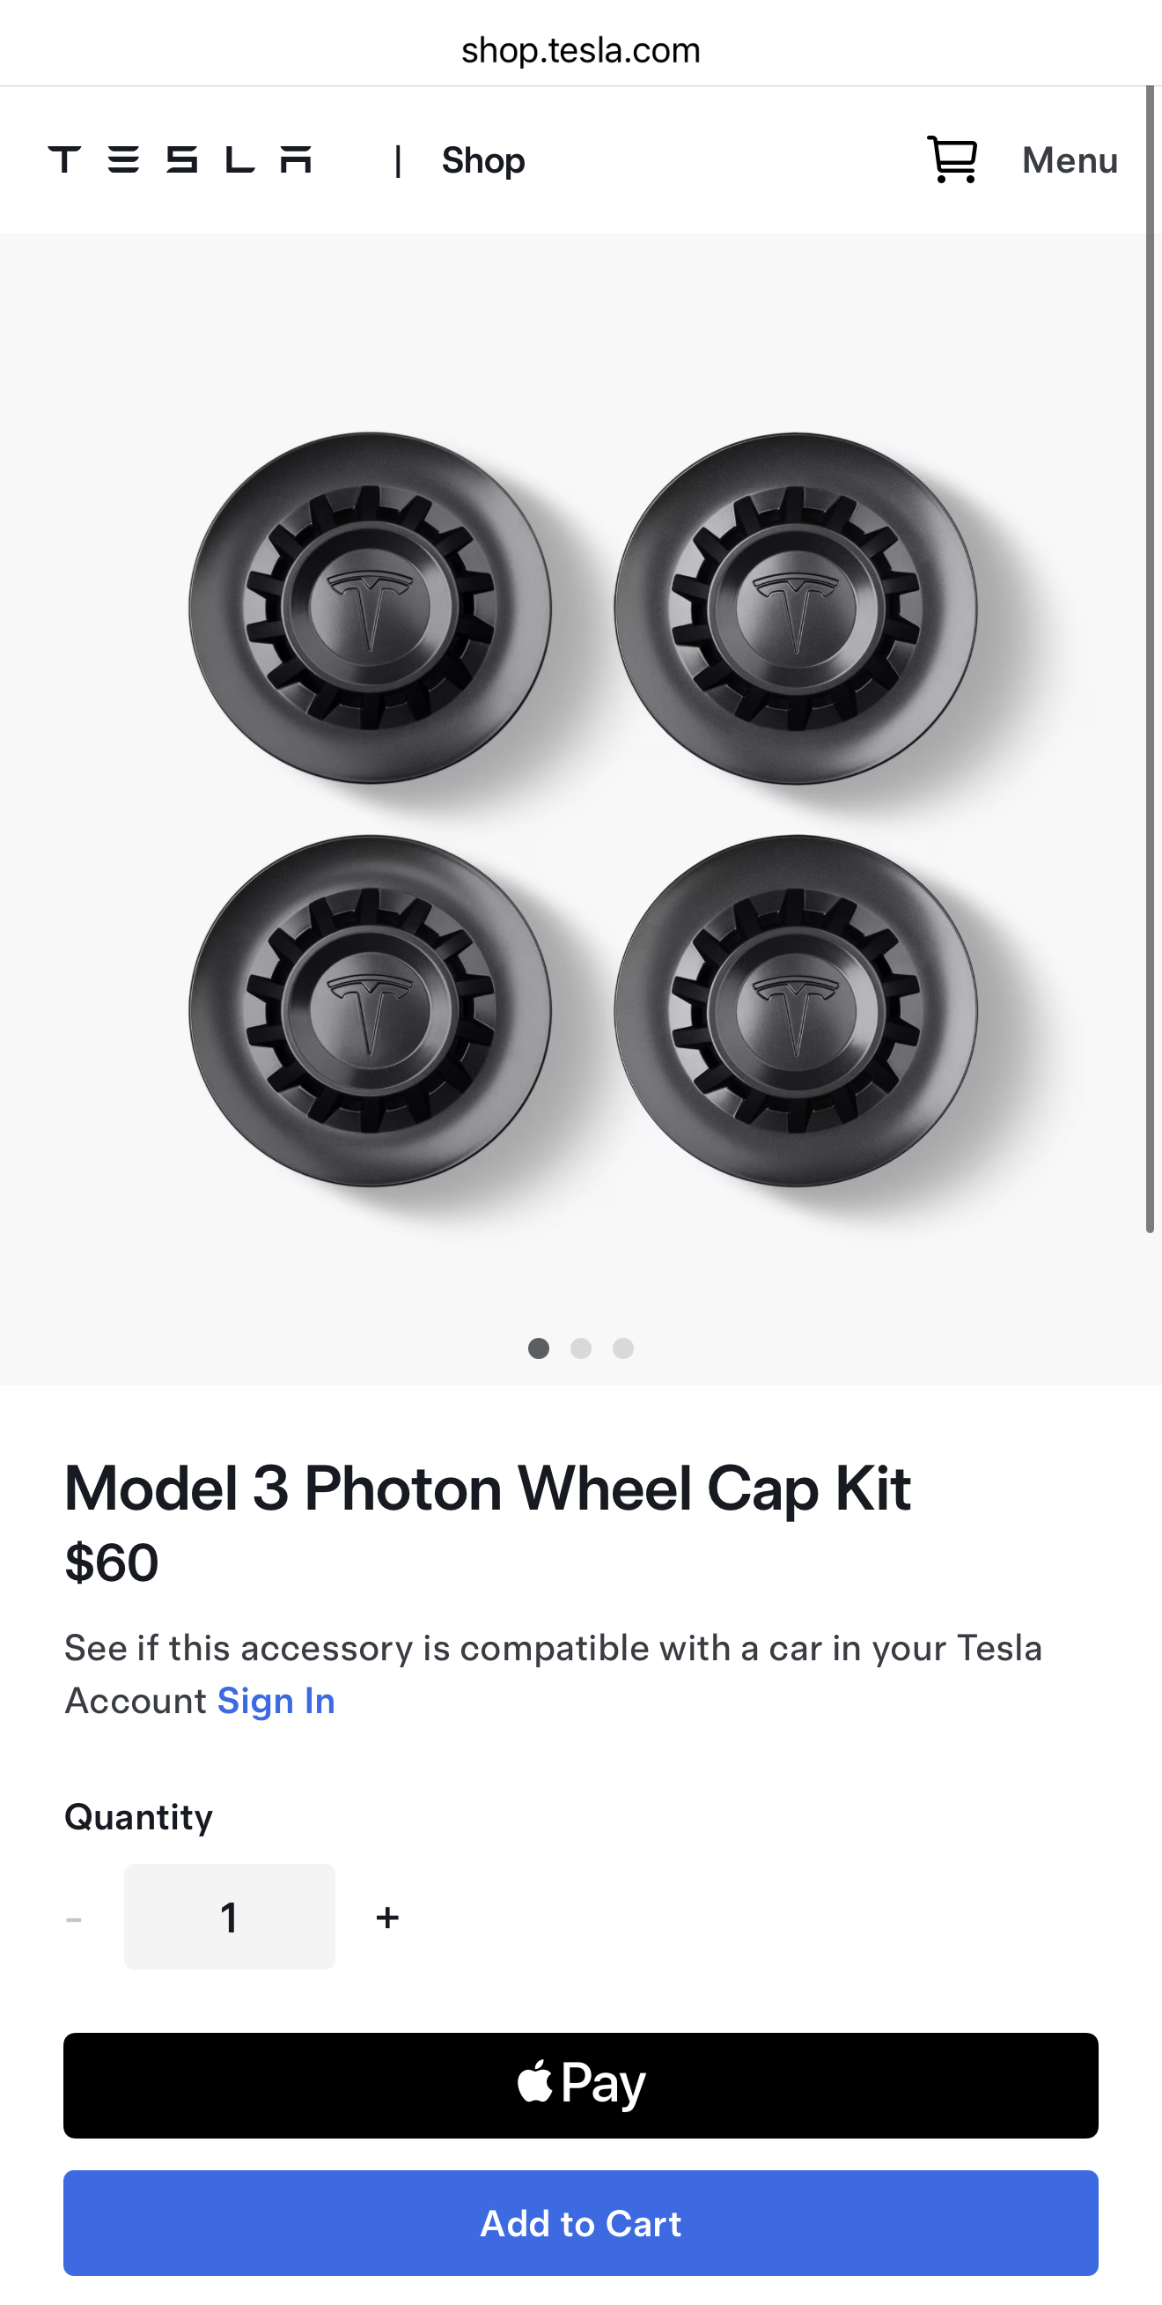The height and width of the screenshot is (2305, 1162).
Task: Open the Menu navigation
Action: [x=1069, y=161]
